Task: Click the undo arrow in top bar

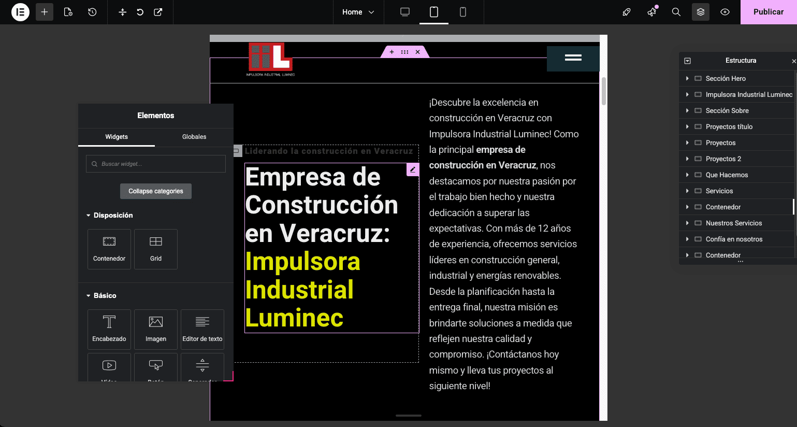Action: click(140, 12)
